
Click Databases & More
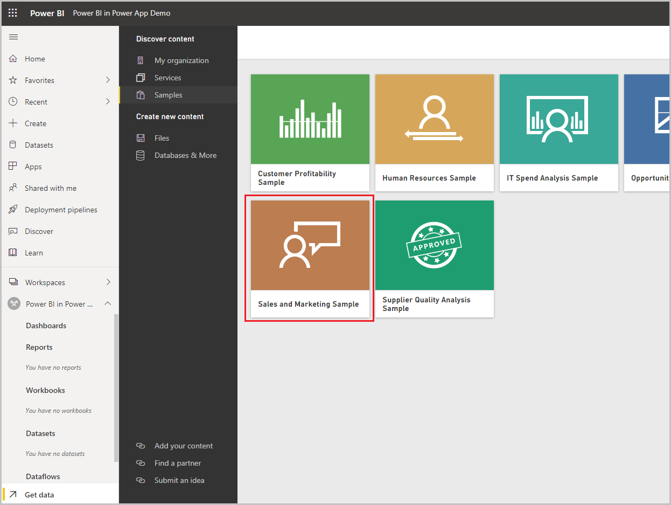pyautogui.click(x=185, y=155)
